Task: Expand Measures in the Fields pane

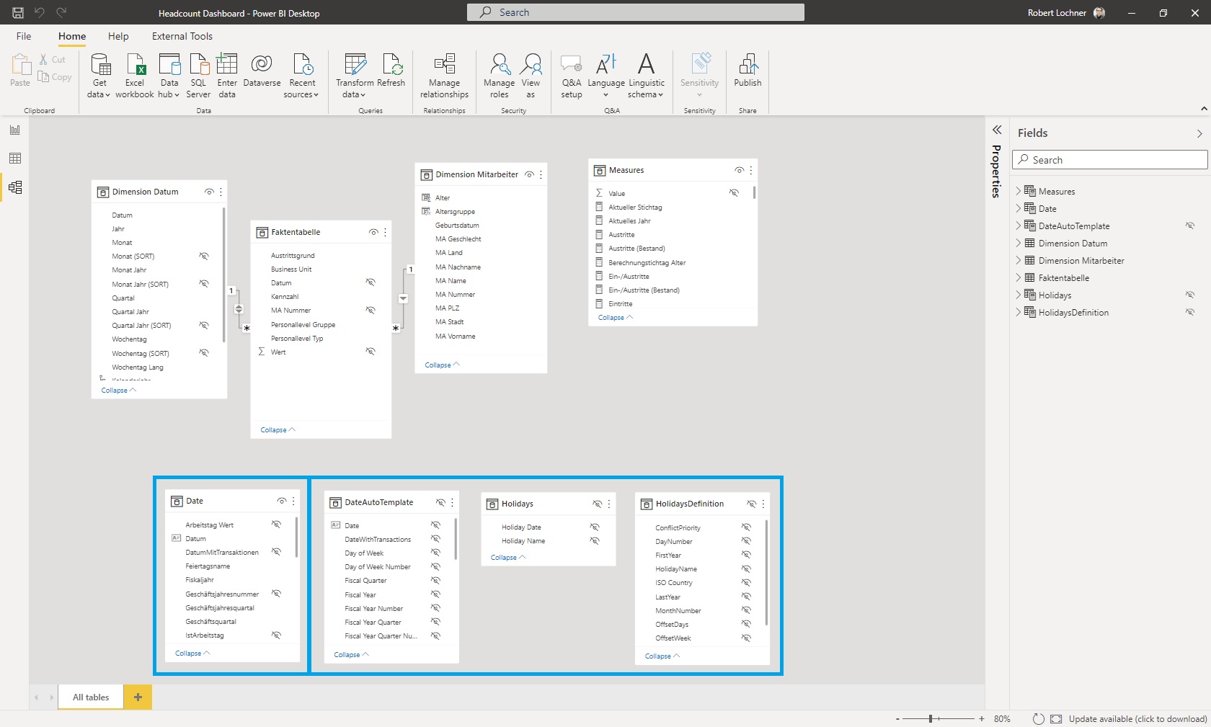Action: 1019,191
